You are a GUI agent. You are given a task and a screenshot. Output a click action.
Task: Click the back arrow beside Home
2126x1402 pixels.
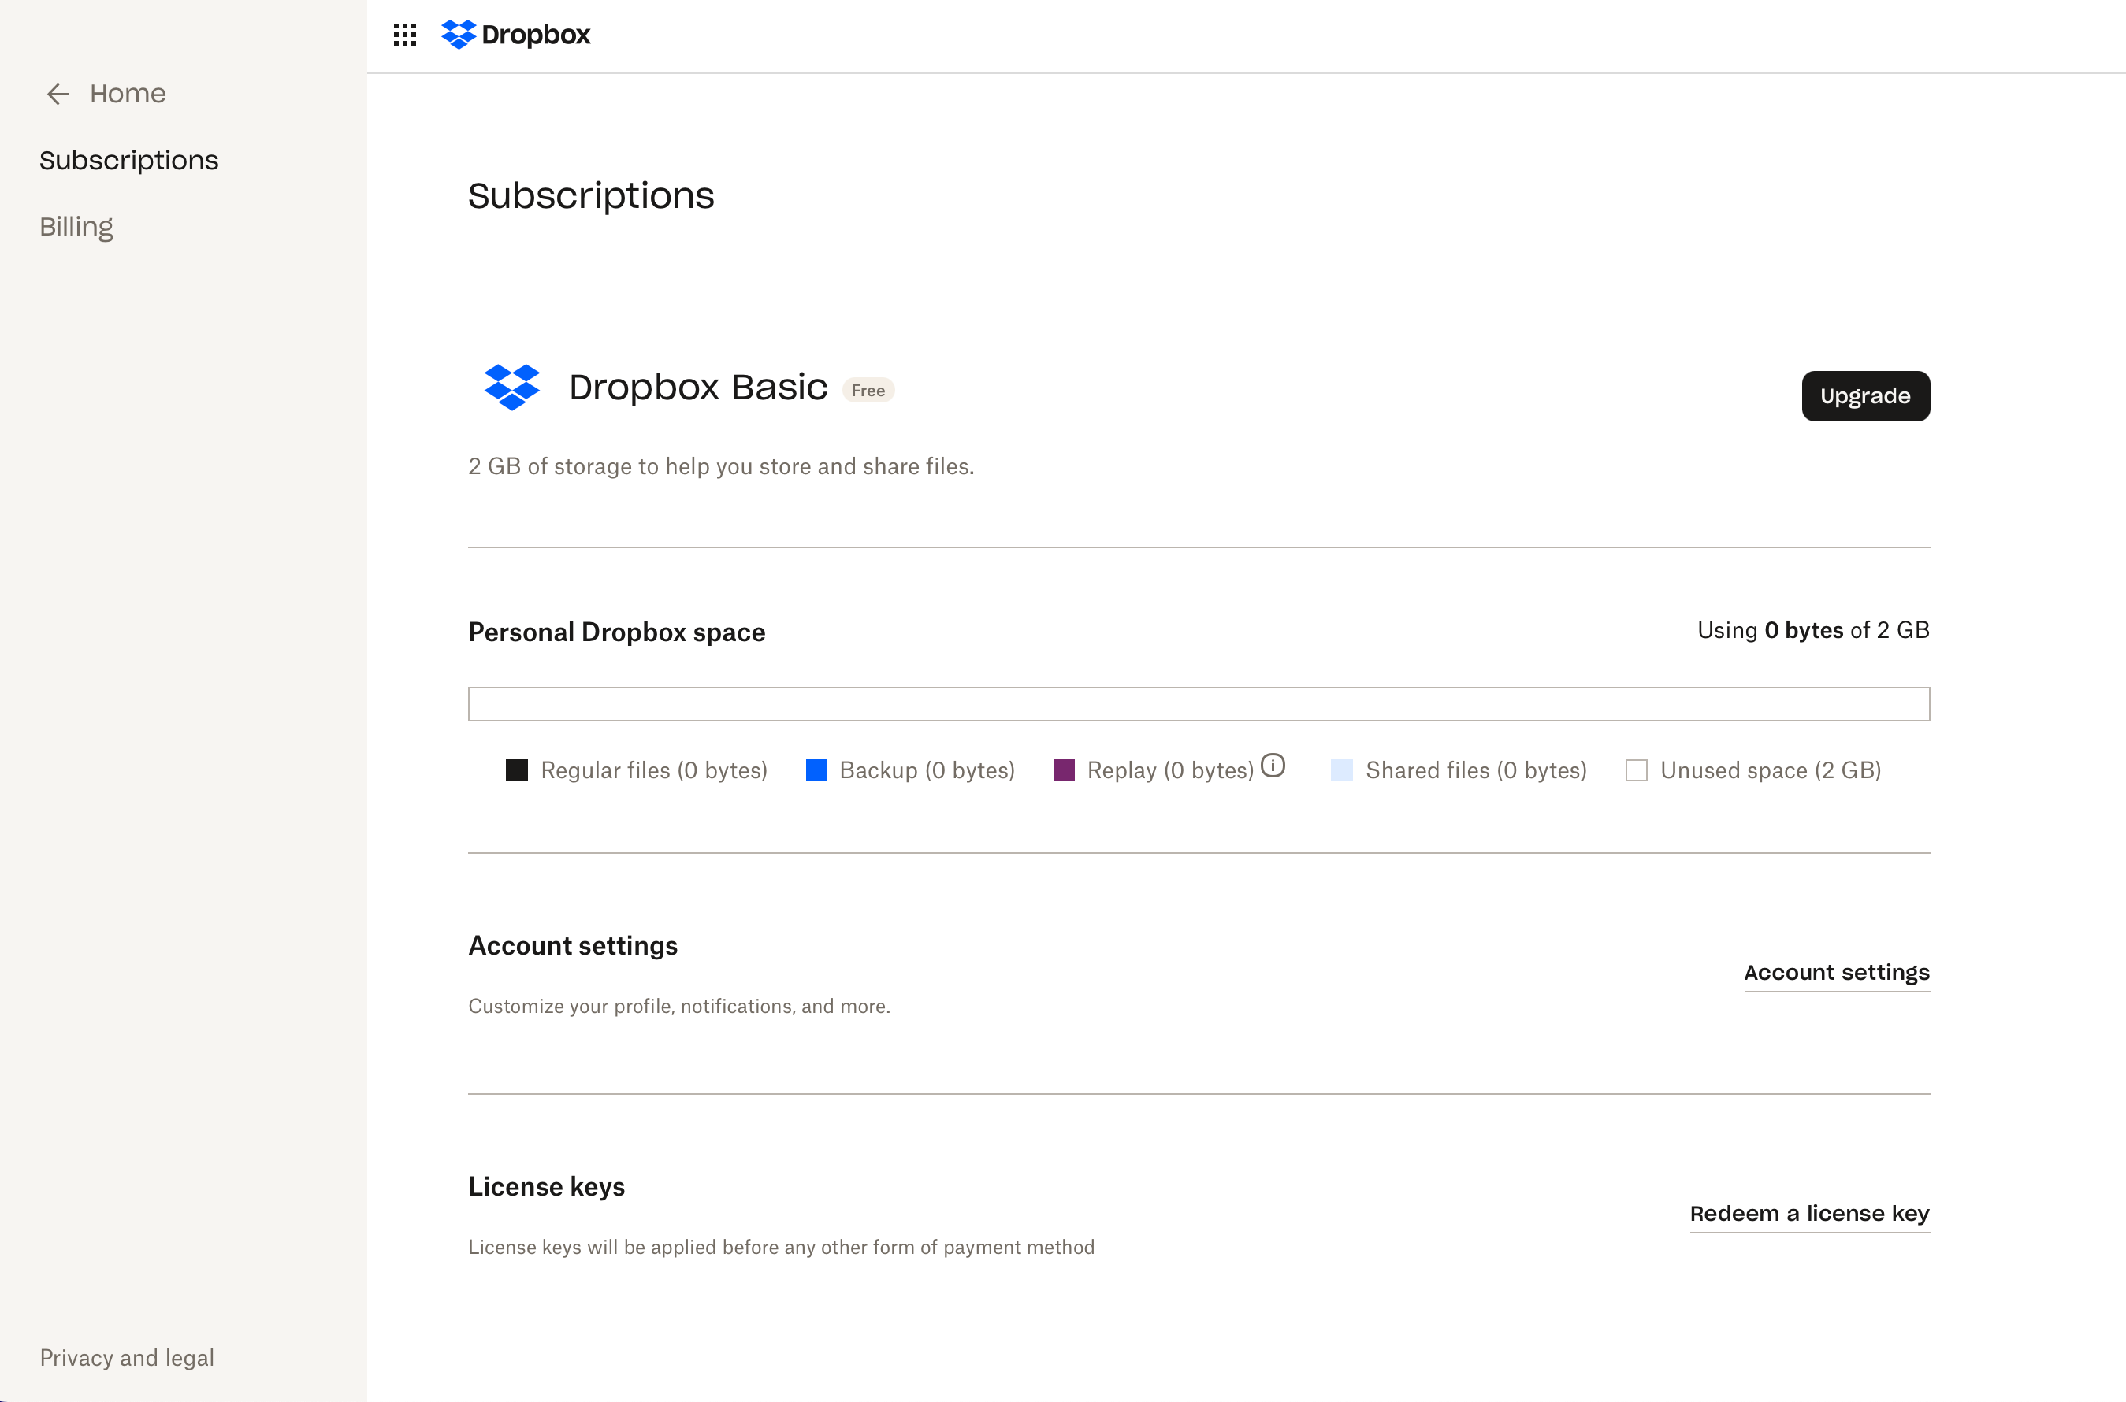[58, 94]
